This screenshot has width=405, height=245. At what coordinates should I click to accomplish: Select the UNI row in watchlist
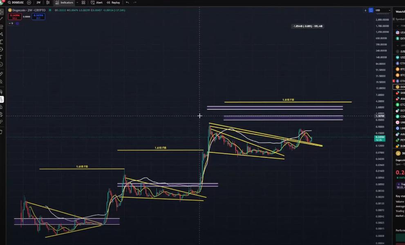coord(400,122)
